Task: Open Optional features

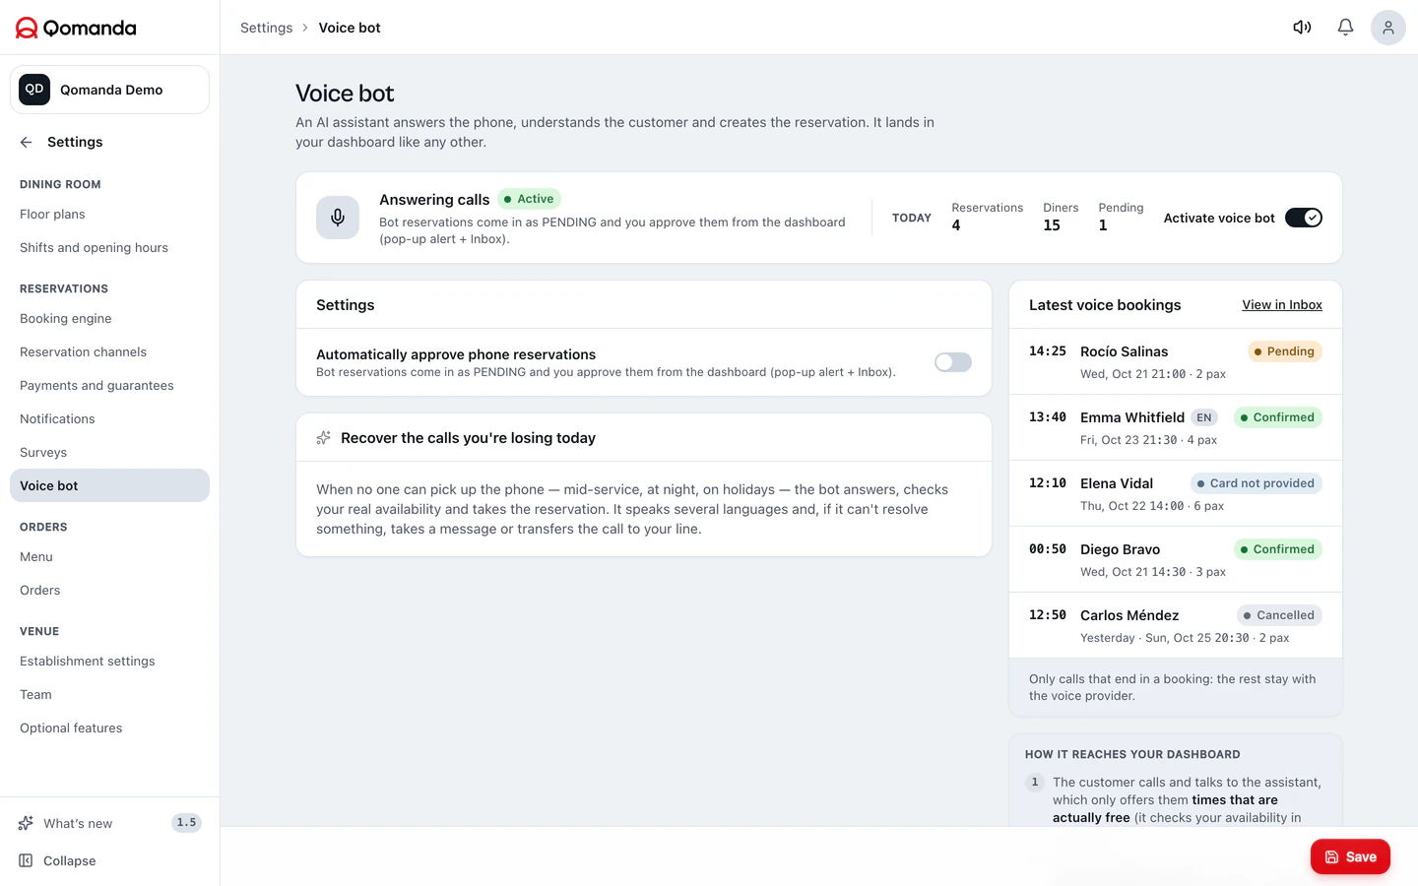Action: (x=109, y=728)
